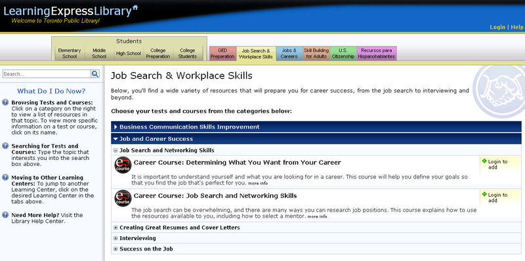Open the Middle School tab

[99, 53]
